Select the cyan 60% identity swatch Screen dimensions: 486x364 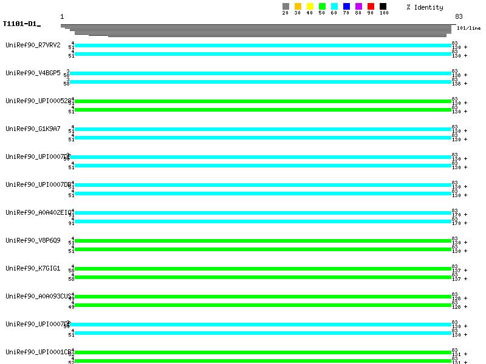334,7
